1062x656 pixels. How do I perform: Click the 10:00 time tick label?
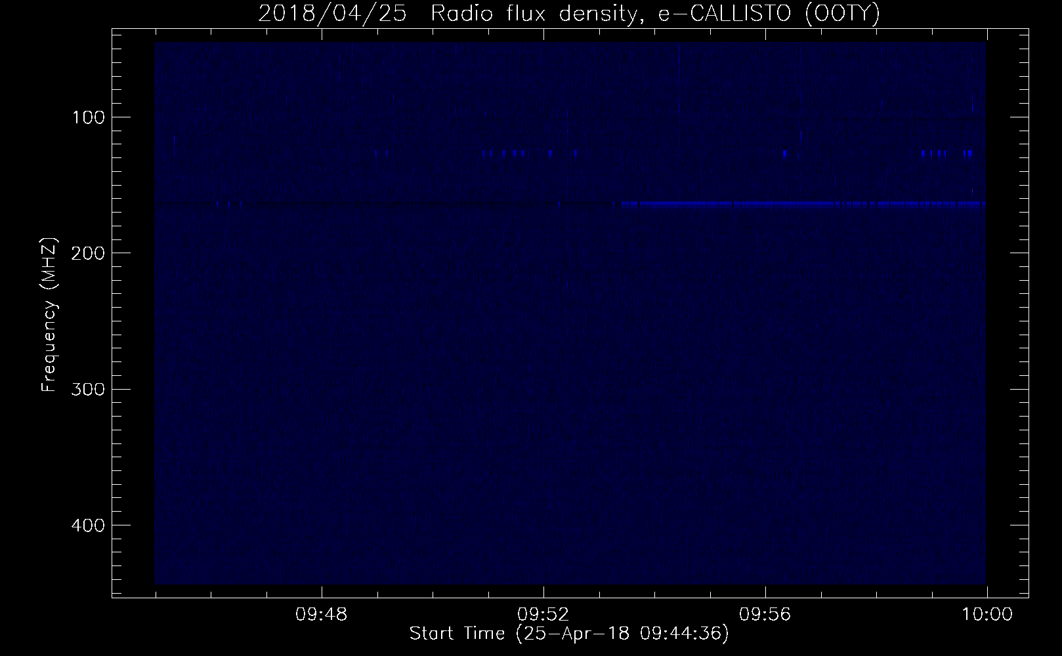987,615
